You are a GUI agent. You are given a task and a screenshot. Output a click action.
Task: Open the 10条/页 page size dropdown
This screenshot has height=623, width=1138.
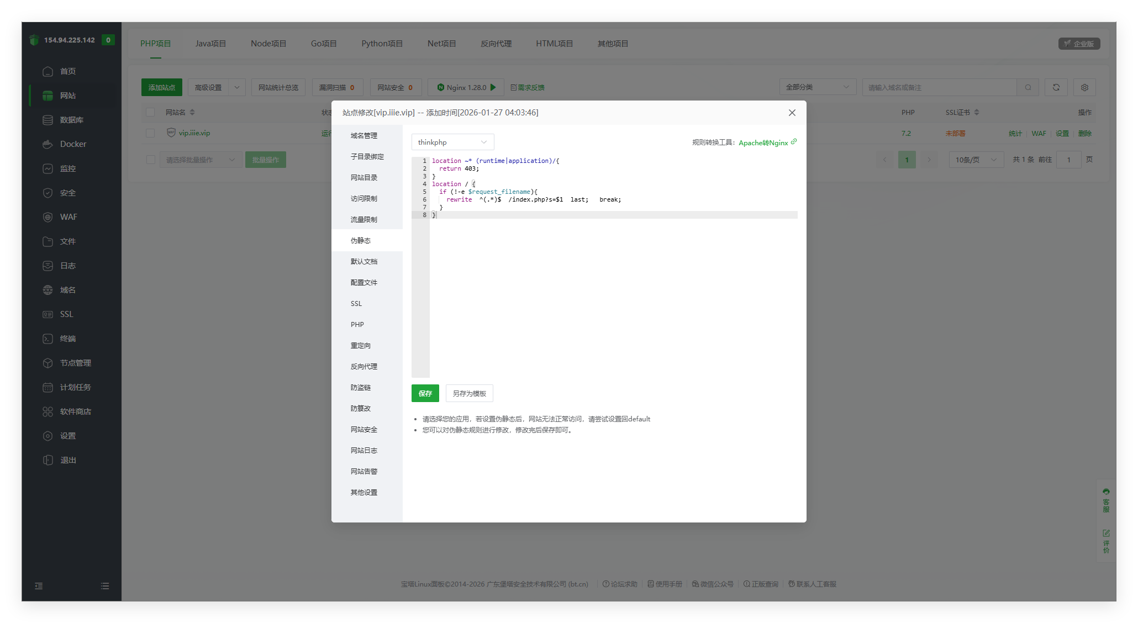[x=976, y=160]
